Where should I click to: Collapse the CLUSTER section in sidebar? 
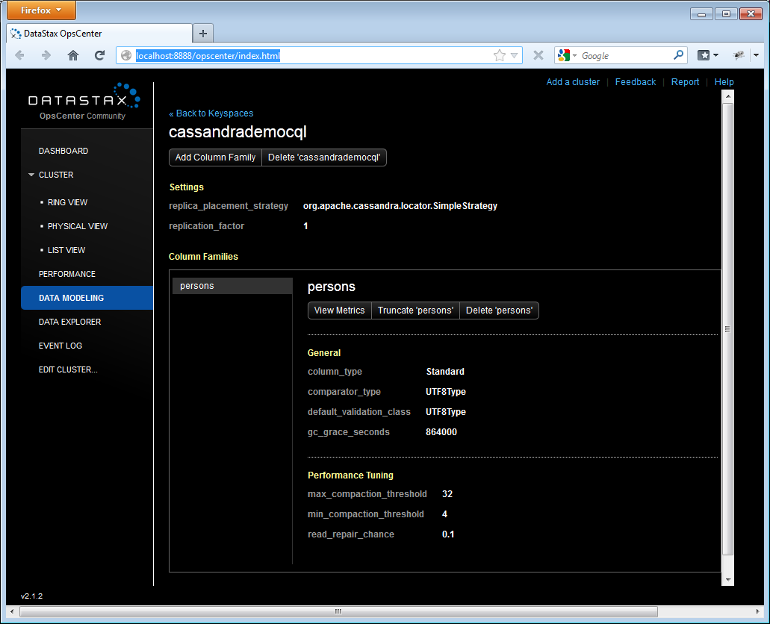(x=31, y=175)
